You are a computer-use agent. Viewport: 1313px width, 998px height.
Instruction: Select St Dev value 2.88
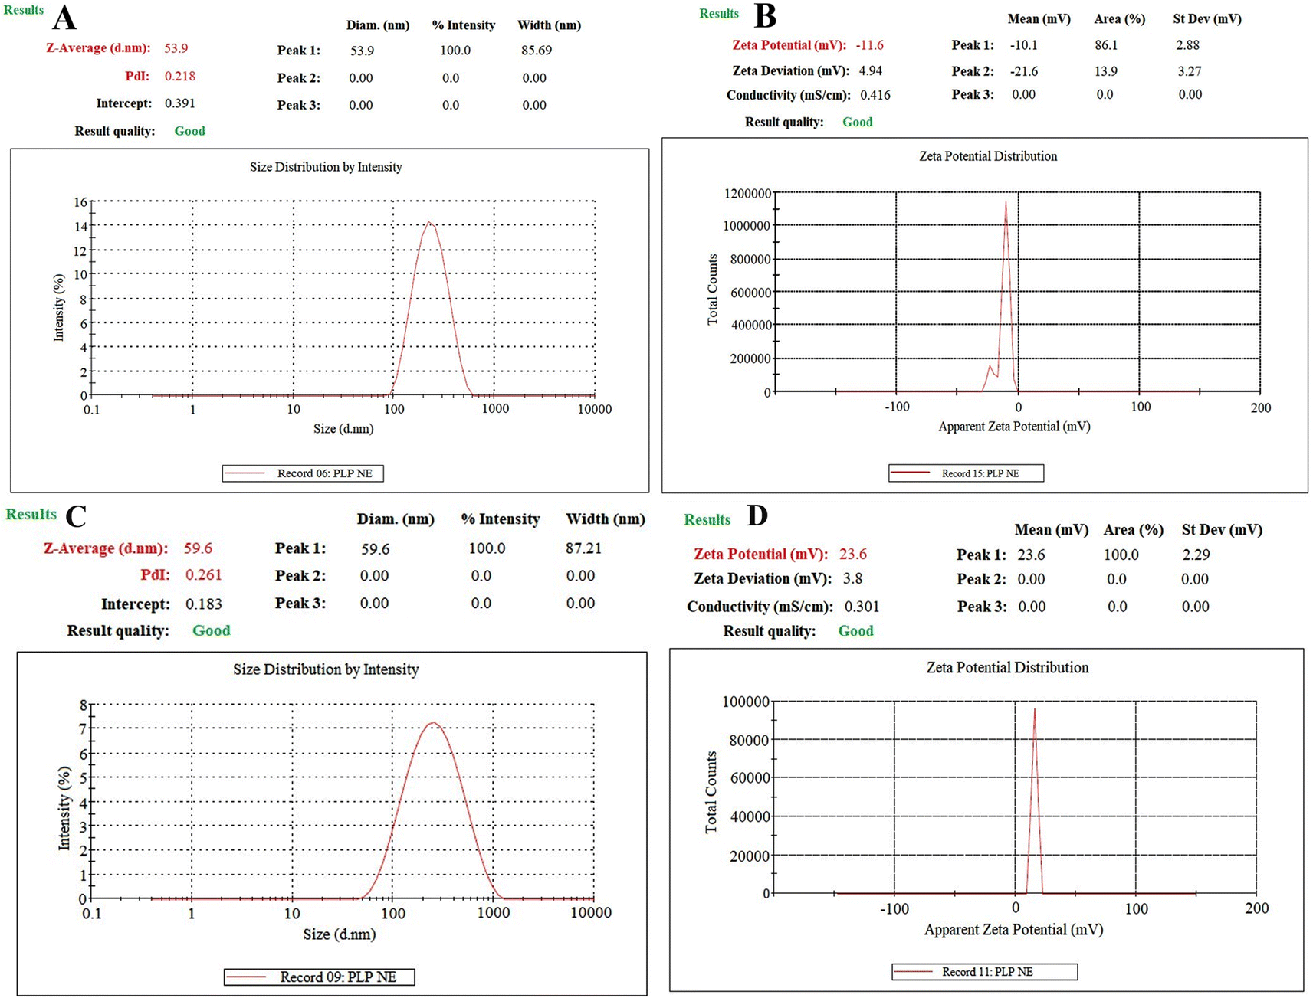click(x=1188, y=45)
